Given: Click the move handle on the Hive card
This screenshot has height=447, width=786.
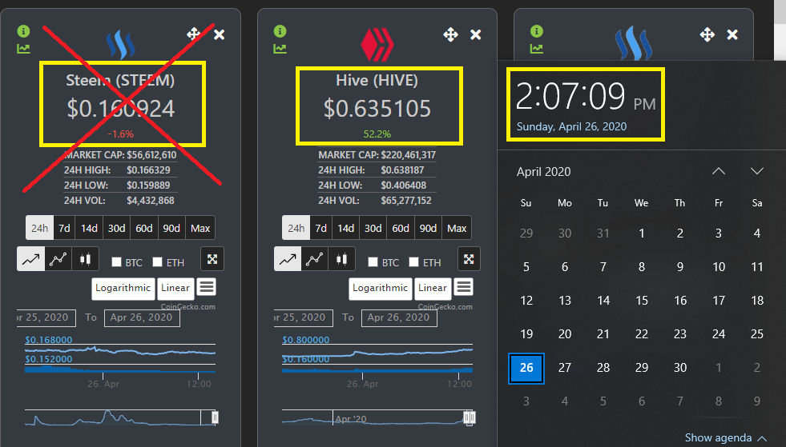Looking at the screenshot, I should pos(450,34).
